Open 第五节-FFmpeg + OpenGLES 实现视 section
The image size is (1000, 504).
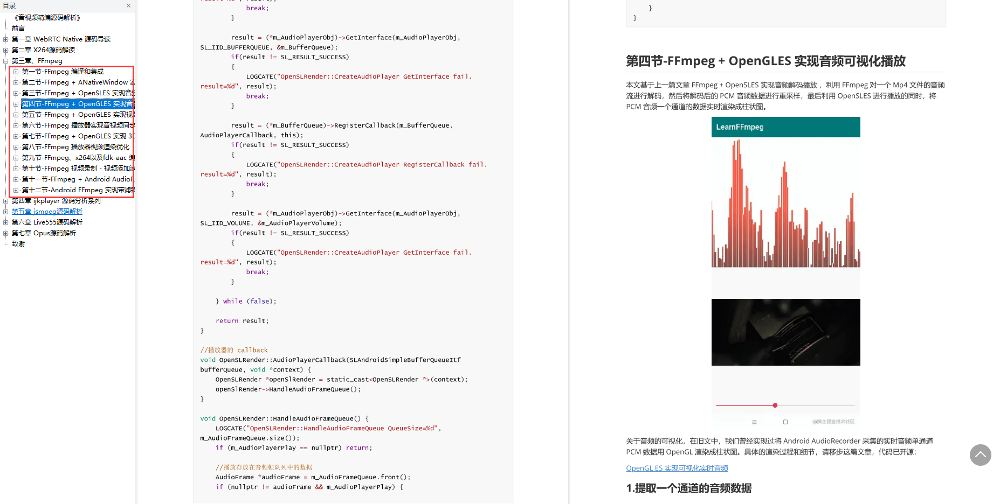click(x=78, y=115)
